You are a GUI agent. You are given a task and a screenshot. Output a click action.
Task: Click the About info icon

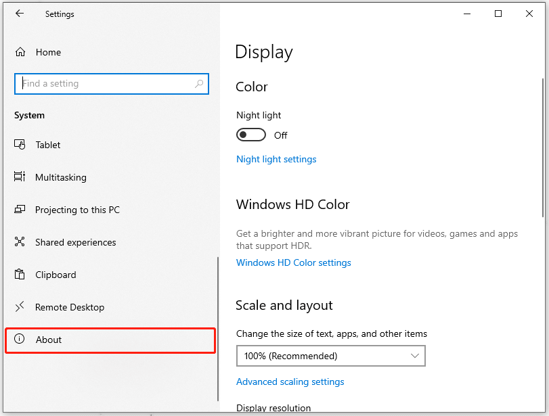point(19,339)
